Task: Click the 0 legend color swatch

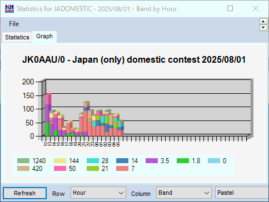Action: click(x=214, y=160)
